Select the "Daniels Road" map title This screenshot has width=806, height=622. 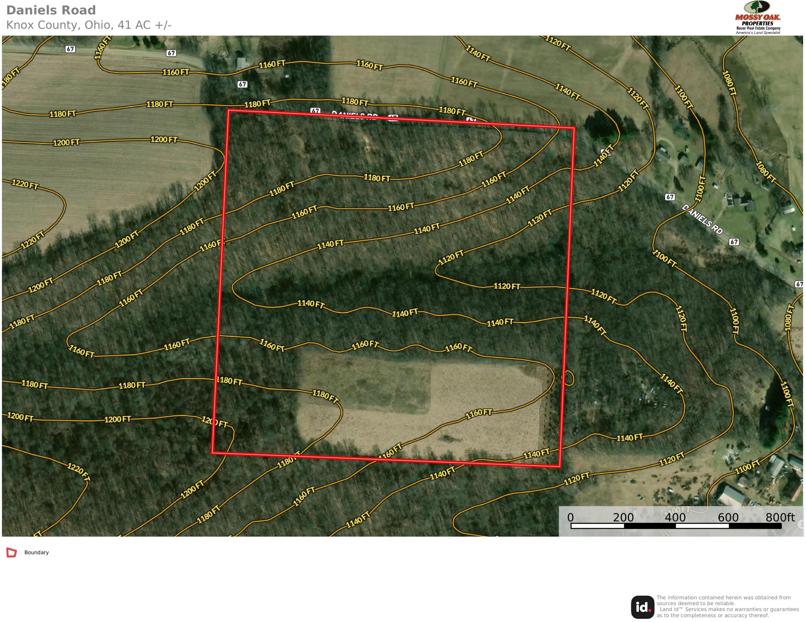coord(51,10)
